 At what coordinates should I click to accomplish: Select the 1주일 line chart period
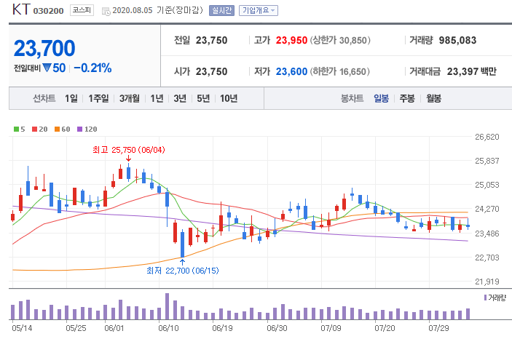coord(98,98)
